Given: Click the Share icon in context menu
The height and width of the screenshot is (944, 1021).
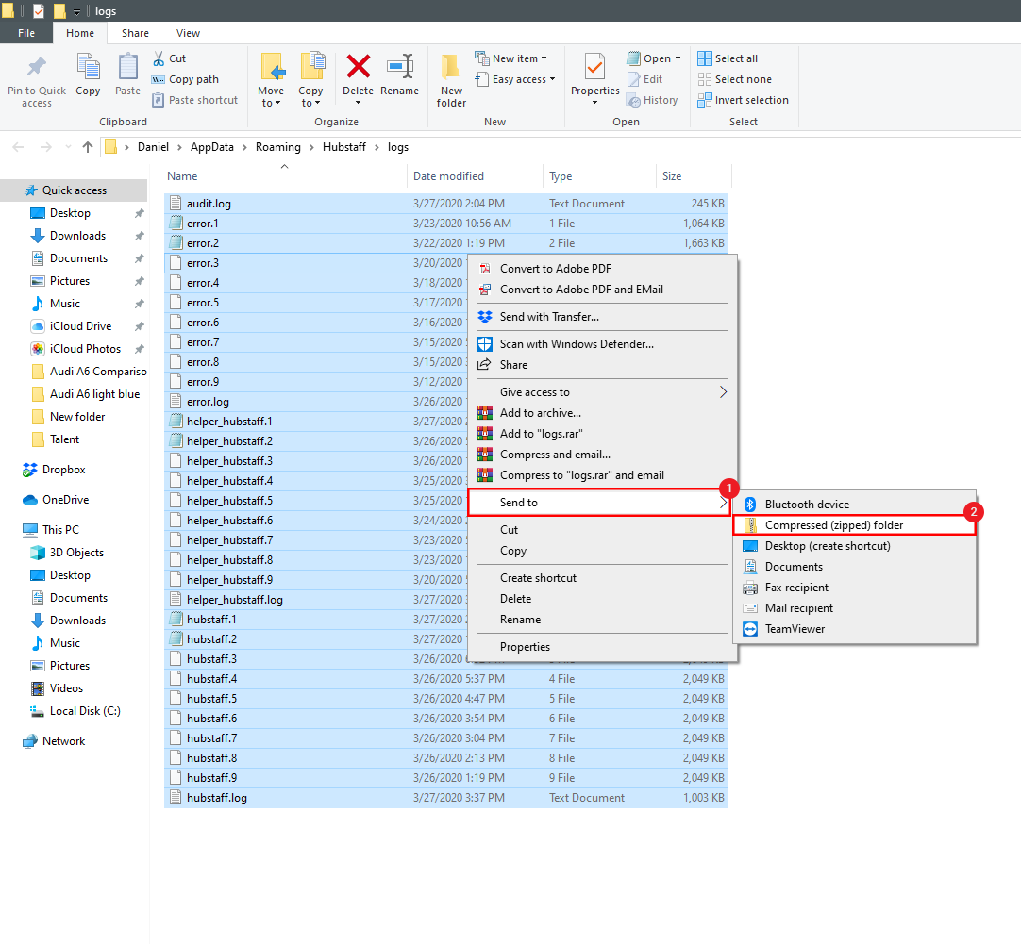Looking at the screenshot, I should [484, 365].
